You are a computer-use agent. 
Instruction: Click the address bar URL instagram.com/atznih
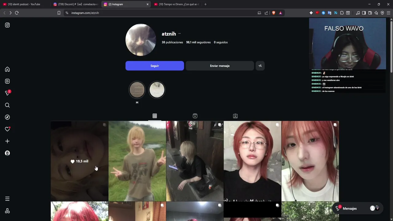[85, 13]
